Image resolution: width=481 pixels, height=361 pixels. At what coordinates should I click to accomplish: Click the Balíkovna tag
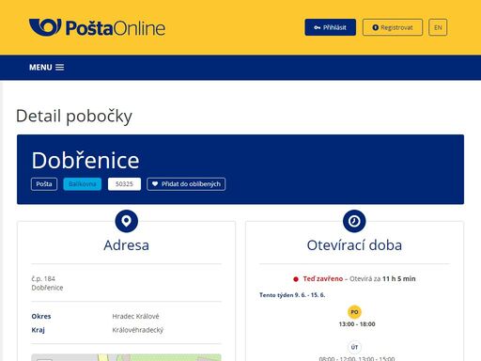coord(83,184)
